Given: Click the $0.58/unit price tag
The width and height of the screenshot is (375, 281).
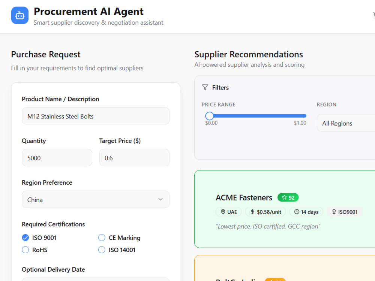Looking at the screenshot, I should coord(265,212).
